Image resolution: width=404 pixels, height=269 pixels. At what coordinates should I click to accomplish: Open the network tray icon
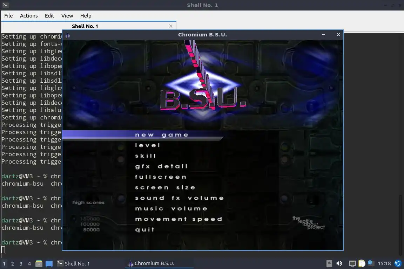tap(352, 264)
